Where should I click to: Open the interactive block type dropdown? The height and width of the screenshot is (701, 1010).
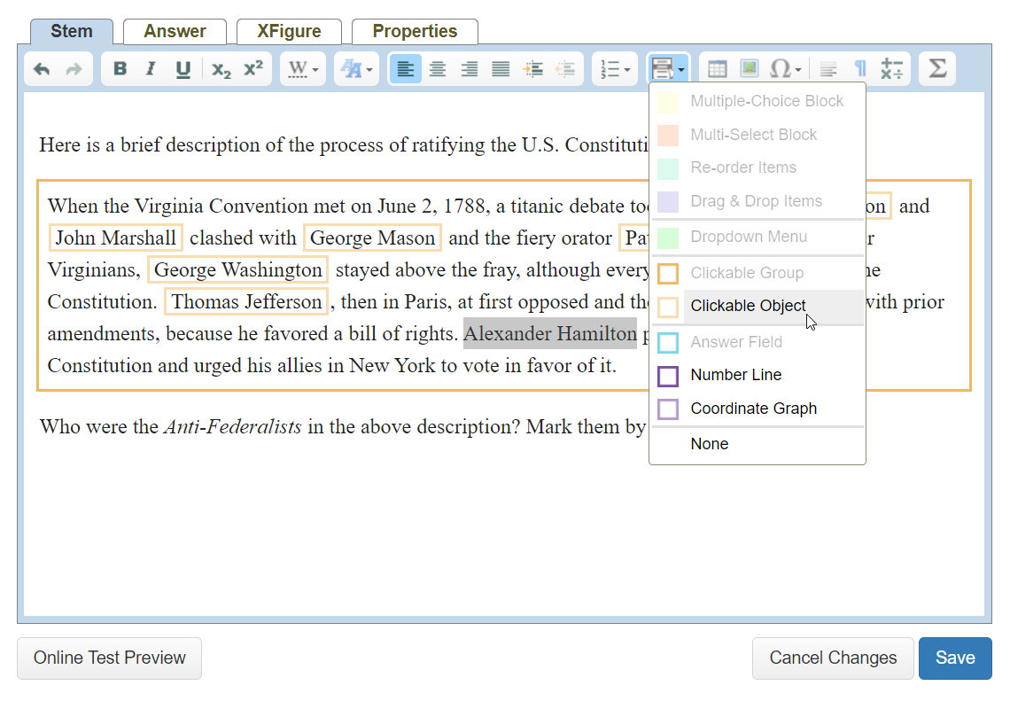tap(668, 68)
